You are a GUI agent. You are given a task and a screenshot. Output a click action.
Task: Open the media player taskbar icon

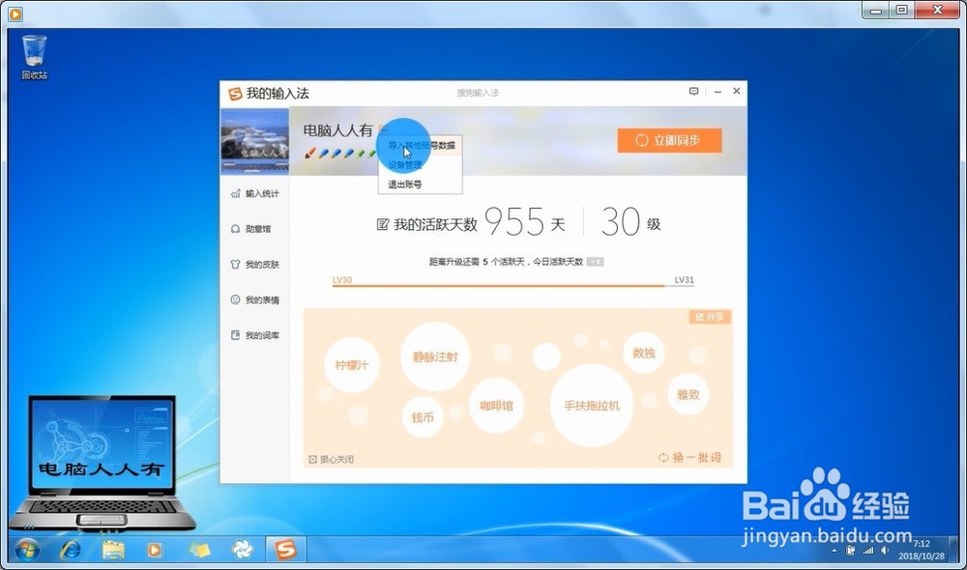[155, 550]
